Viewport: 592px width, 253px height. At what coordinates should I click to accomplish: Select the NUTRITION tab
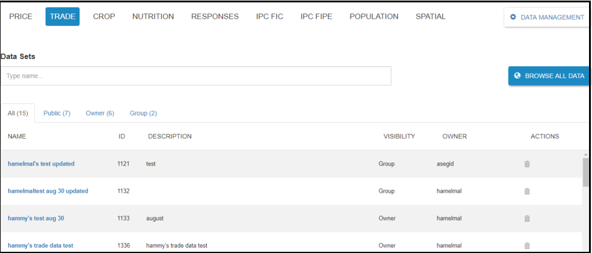[153, 17]
